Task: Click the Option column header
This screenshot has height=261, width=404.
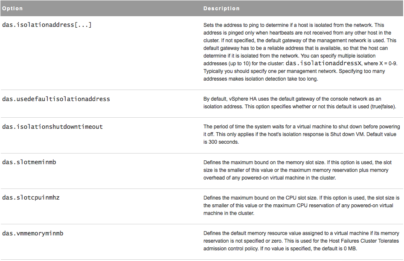Action: 13,9
